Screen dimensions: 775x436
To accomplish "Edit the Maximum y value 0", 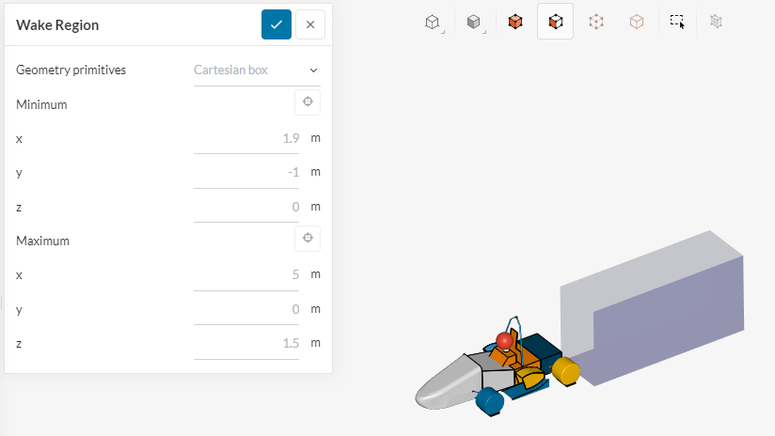I will tap(246, 309).
